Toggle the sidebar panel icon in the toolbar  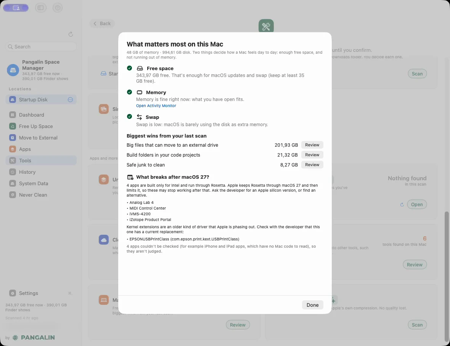[41, 8]
